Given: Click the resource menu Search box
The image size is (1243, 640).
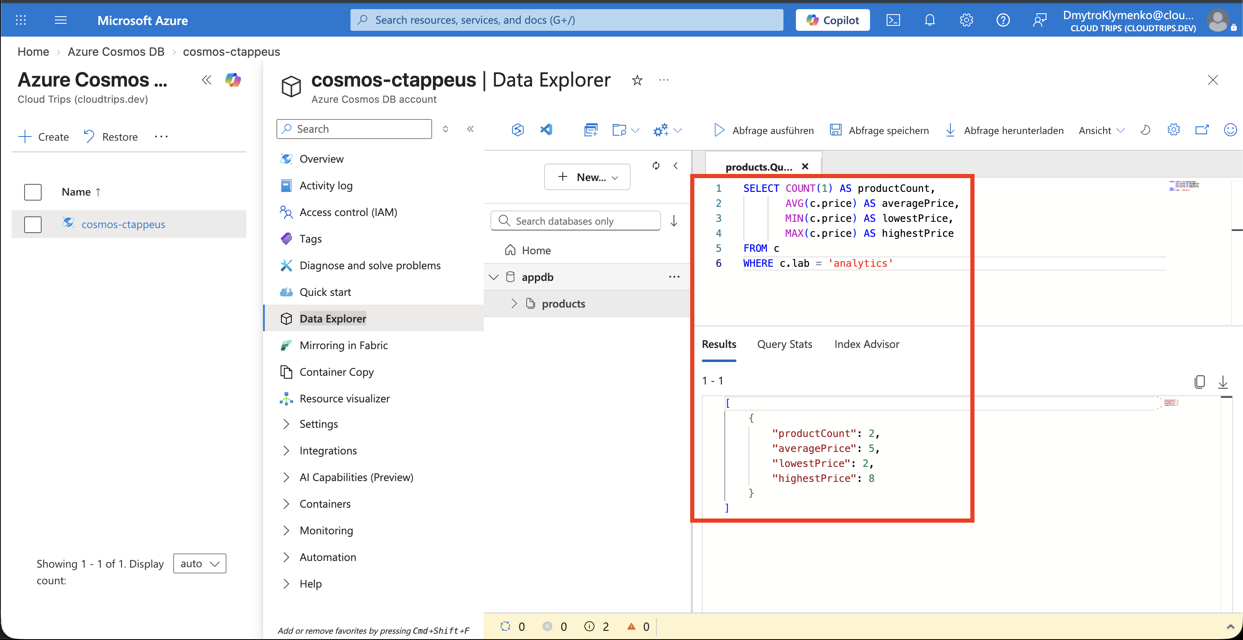Looking at the screenshot, I should pos(354,129).
